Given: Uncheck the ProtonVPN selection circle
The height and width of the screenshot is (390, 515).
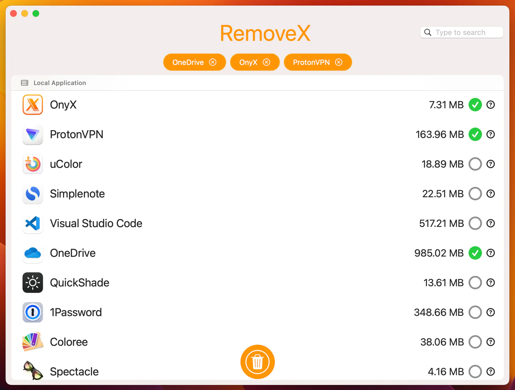Looking at the screenshot, I should tap(475, 134).
